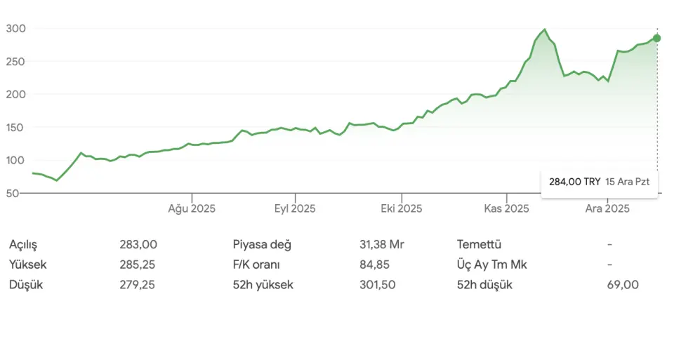Select the Kas 2025 date label
The height and width of the screenshot is (341, 674).
click(x=506, y=208)
